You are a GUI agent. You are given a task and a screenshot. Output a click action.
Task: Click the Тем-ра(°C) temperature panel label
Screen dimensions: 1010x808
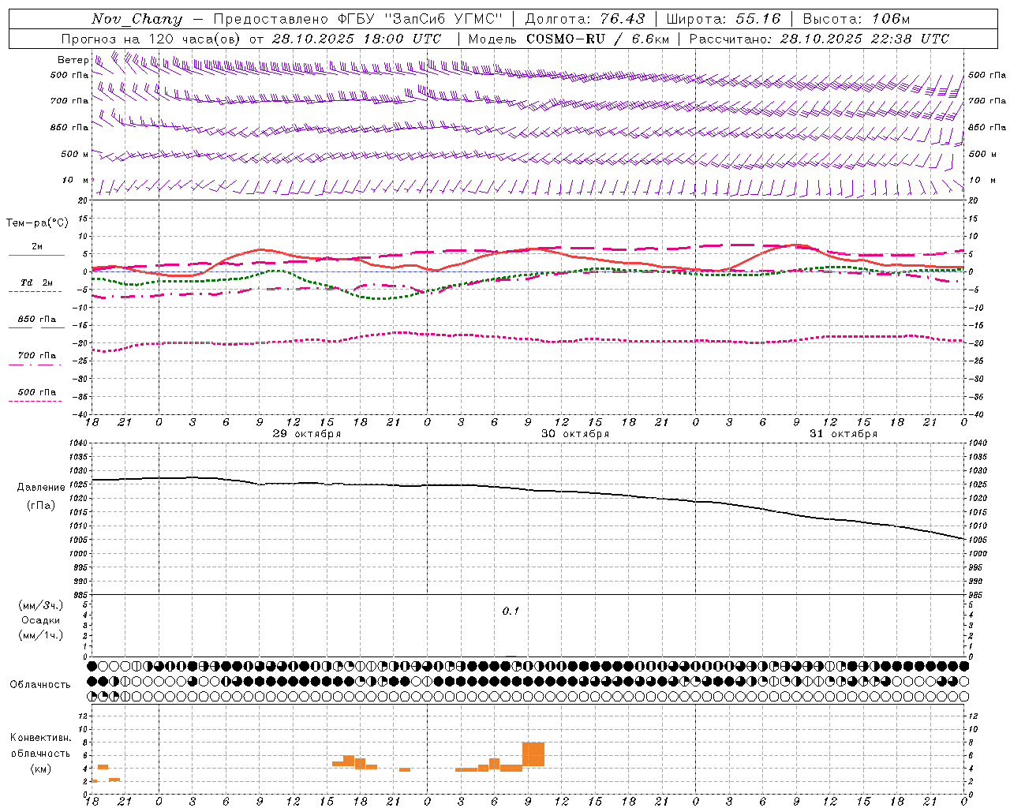coord(37,223)
